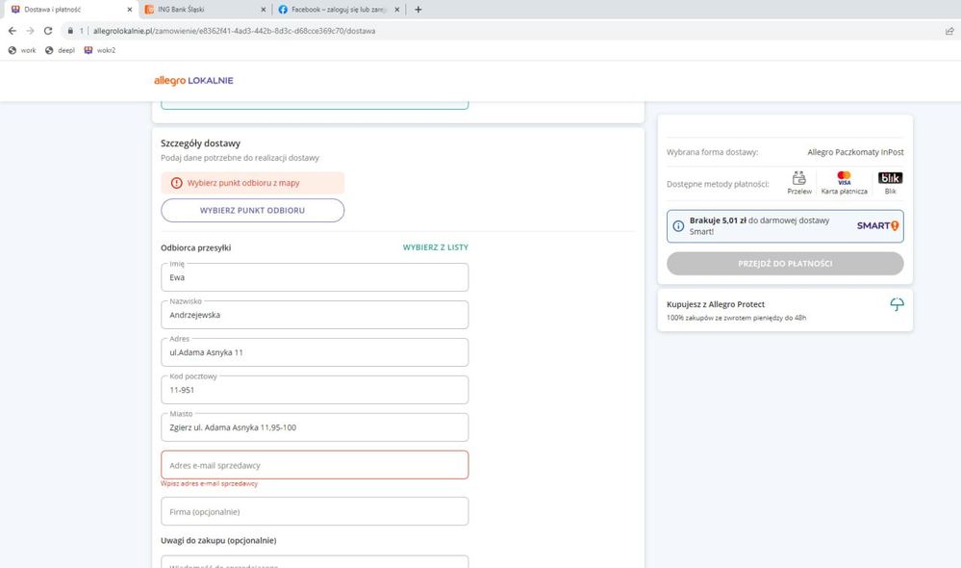Image resolution: width=961 pixels, height=568 pixels.
Task: Open the deepl bookmark
Action: tap(60, 50)
